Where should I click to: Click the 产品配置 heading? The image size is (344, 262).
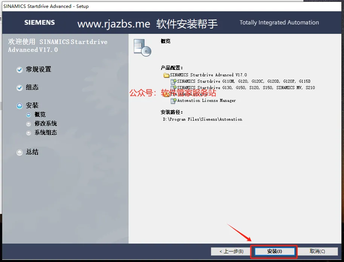(x=171, y=68)
